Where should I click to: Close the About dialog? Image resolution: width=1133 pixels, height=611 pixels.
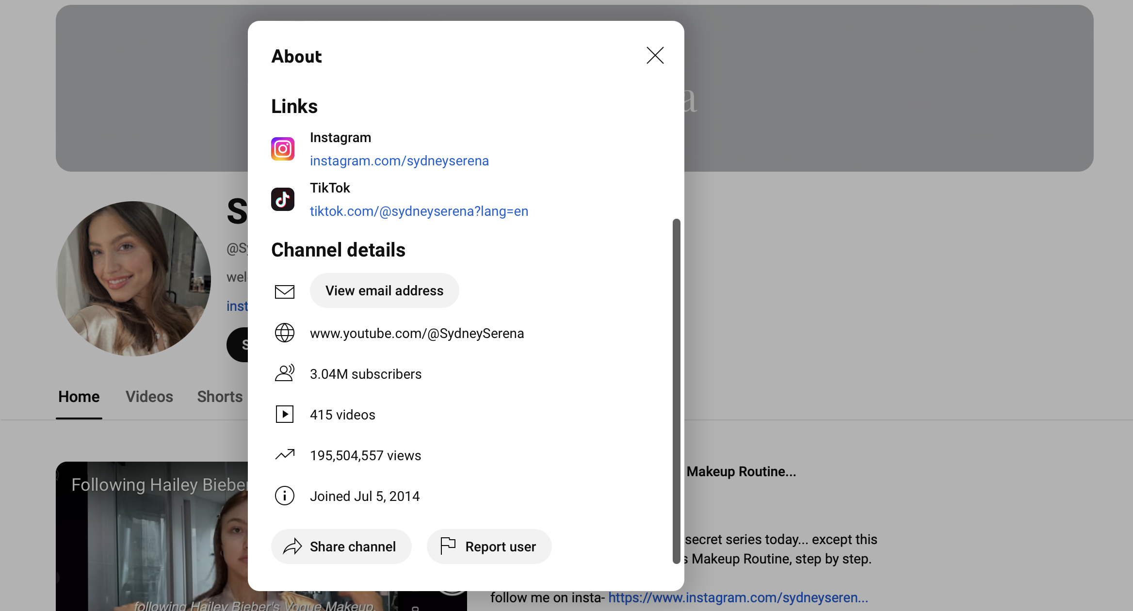click(655, 56)
